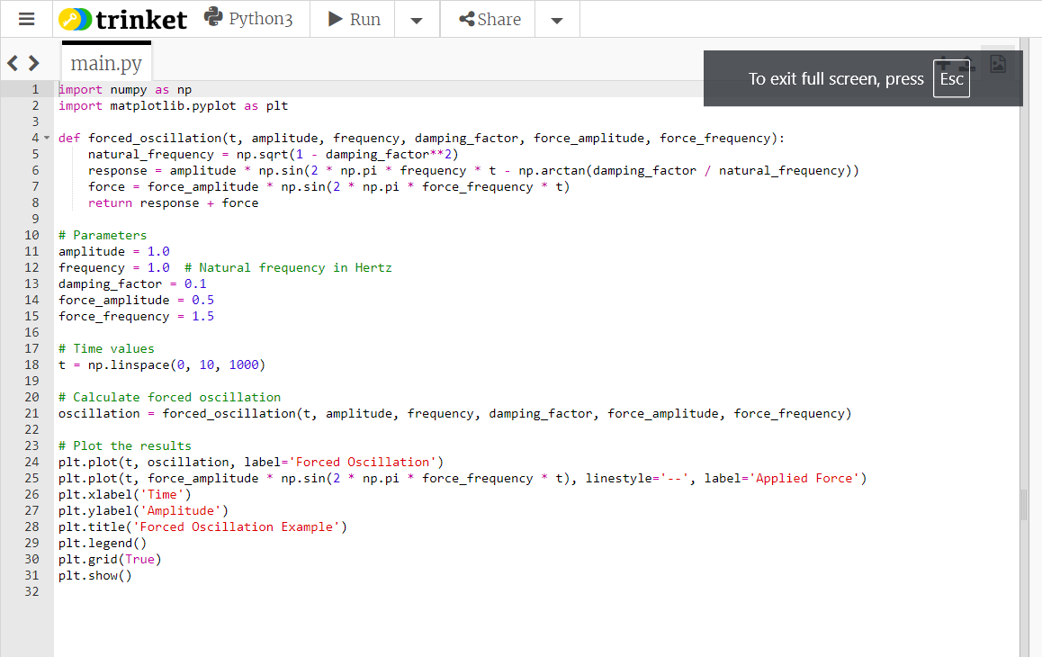Click the Share button

click(x=487, y=18)
